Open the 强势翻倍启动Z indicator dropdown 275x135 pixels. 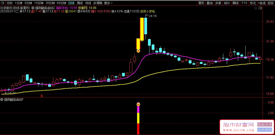[33, 8]
